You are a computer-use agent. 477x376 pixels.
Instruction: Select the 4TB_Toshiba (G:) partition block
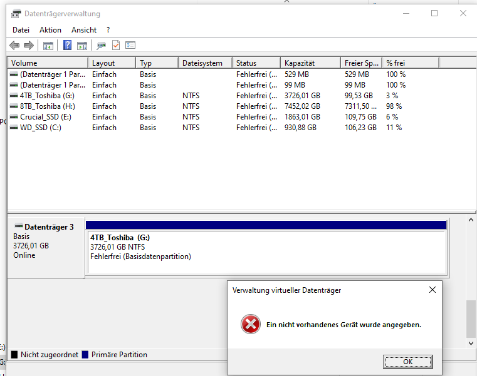pyautogui.click(x=266, y=252)
